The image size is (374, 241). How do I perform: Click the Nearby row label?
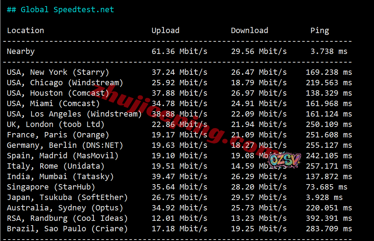[x=21, y=51]
